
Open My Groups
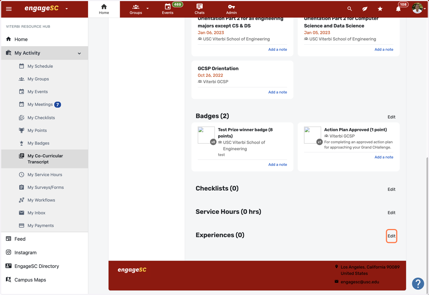pos(38,79)
